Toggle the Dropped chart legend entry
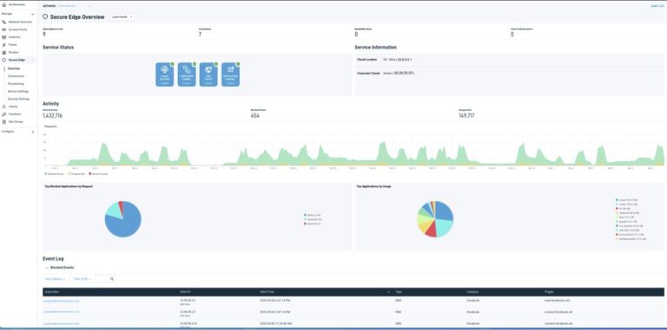This screenshot has height=330, width=667. click(76, 174)
